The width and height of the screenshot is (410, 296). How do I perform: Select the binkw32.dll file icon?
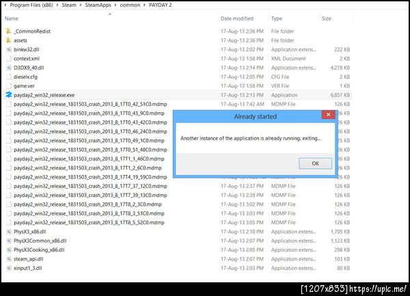point(9,49)
